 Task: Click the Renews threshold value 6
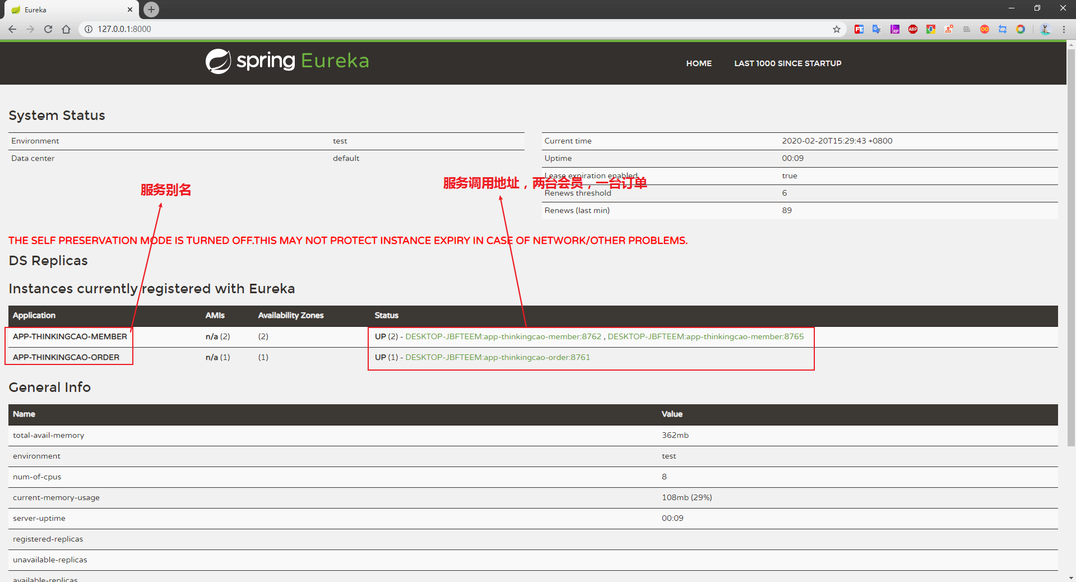[x=785, y=193]
